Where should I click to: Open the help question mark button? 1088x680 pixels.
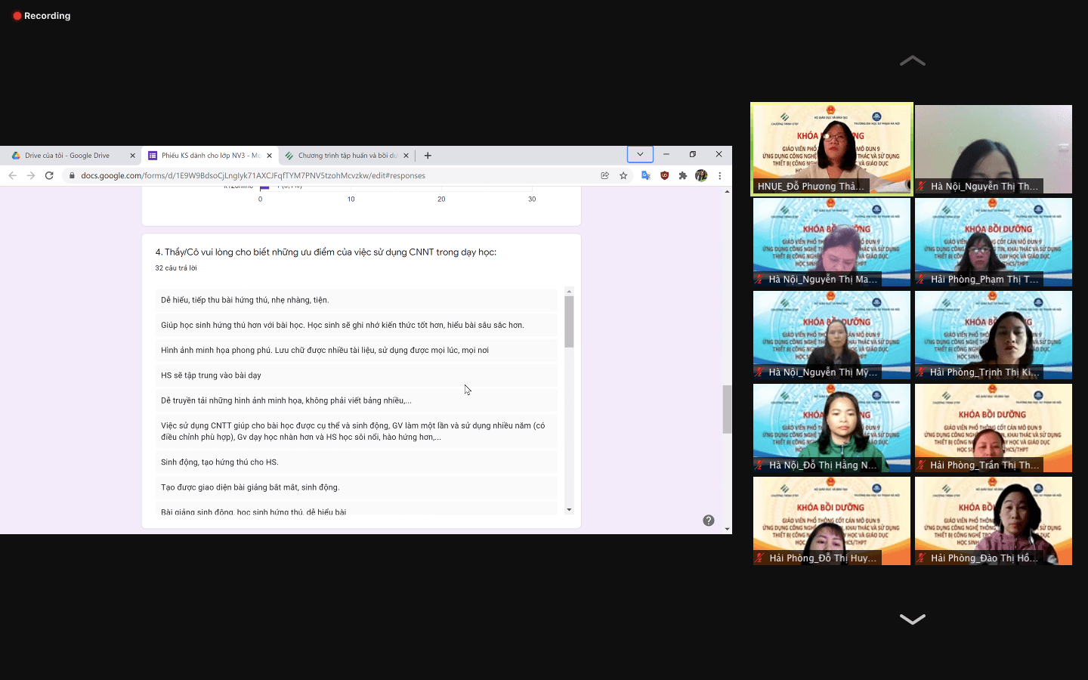point(709,521)
